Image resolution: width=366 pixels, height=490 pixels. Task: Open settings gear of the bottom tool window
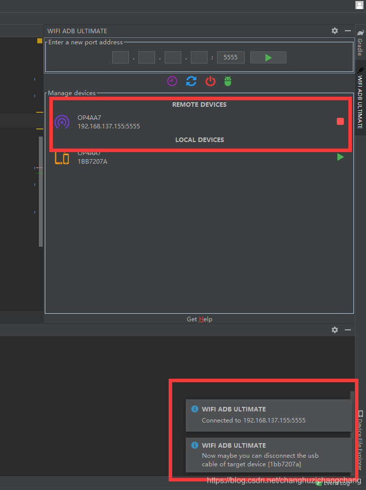click(x=335, y=330)
